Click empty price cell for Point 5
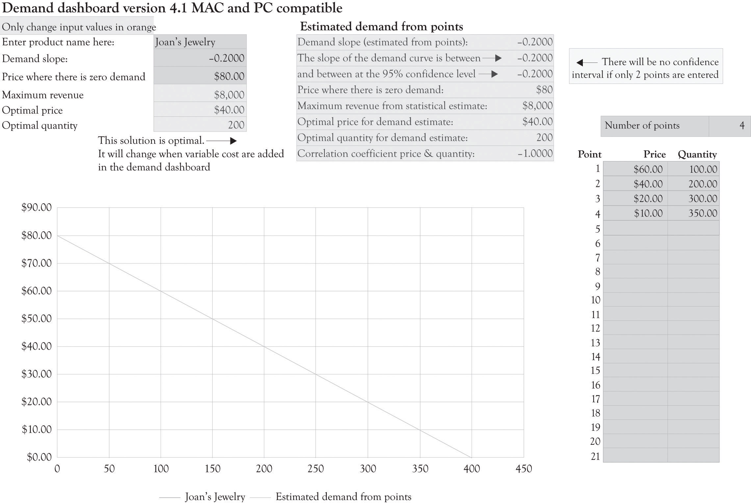Image resolution: width=751 pixels, height=503 pixels. point(635,228)
